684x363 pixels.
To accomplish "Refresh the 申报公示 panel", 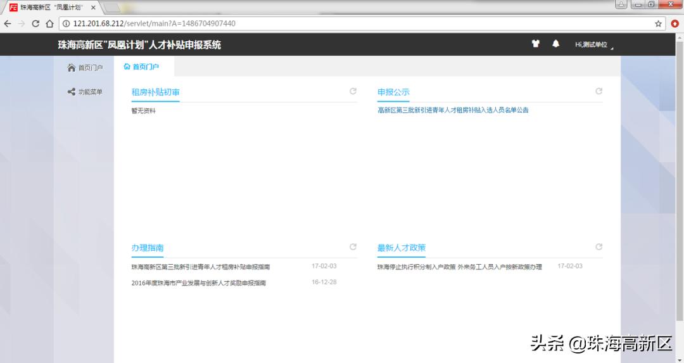I will (x=598, y=91).
